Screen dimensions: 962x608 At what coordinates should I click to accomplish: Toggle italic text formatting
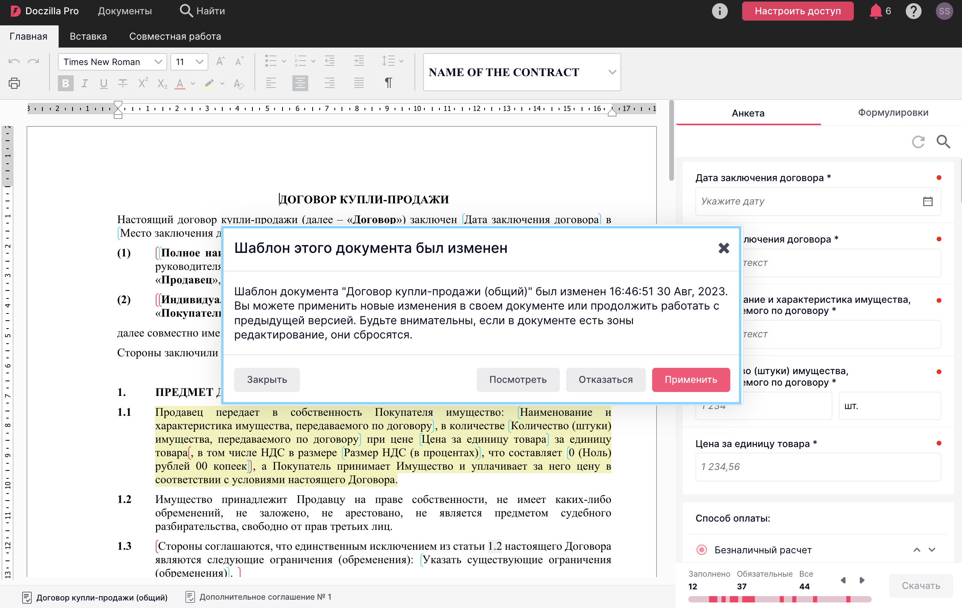85,83
